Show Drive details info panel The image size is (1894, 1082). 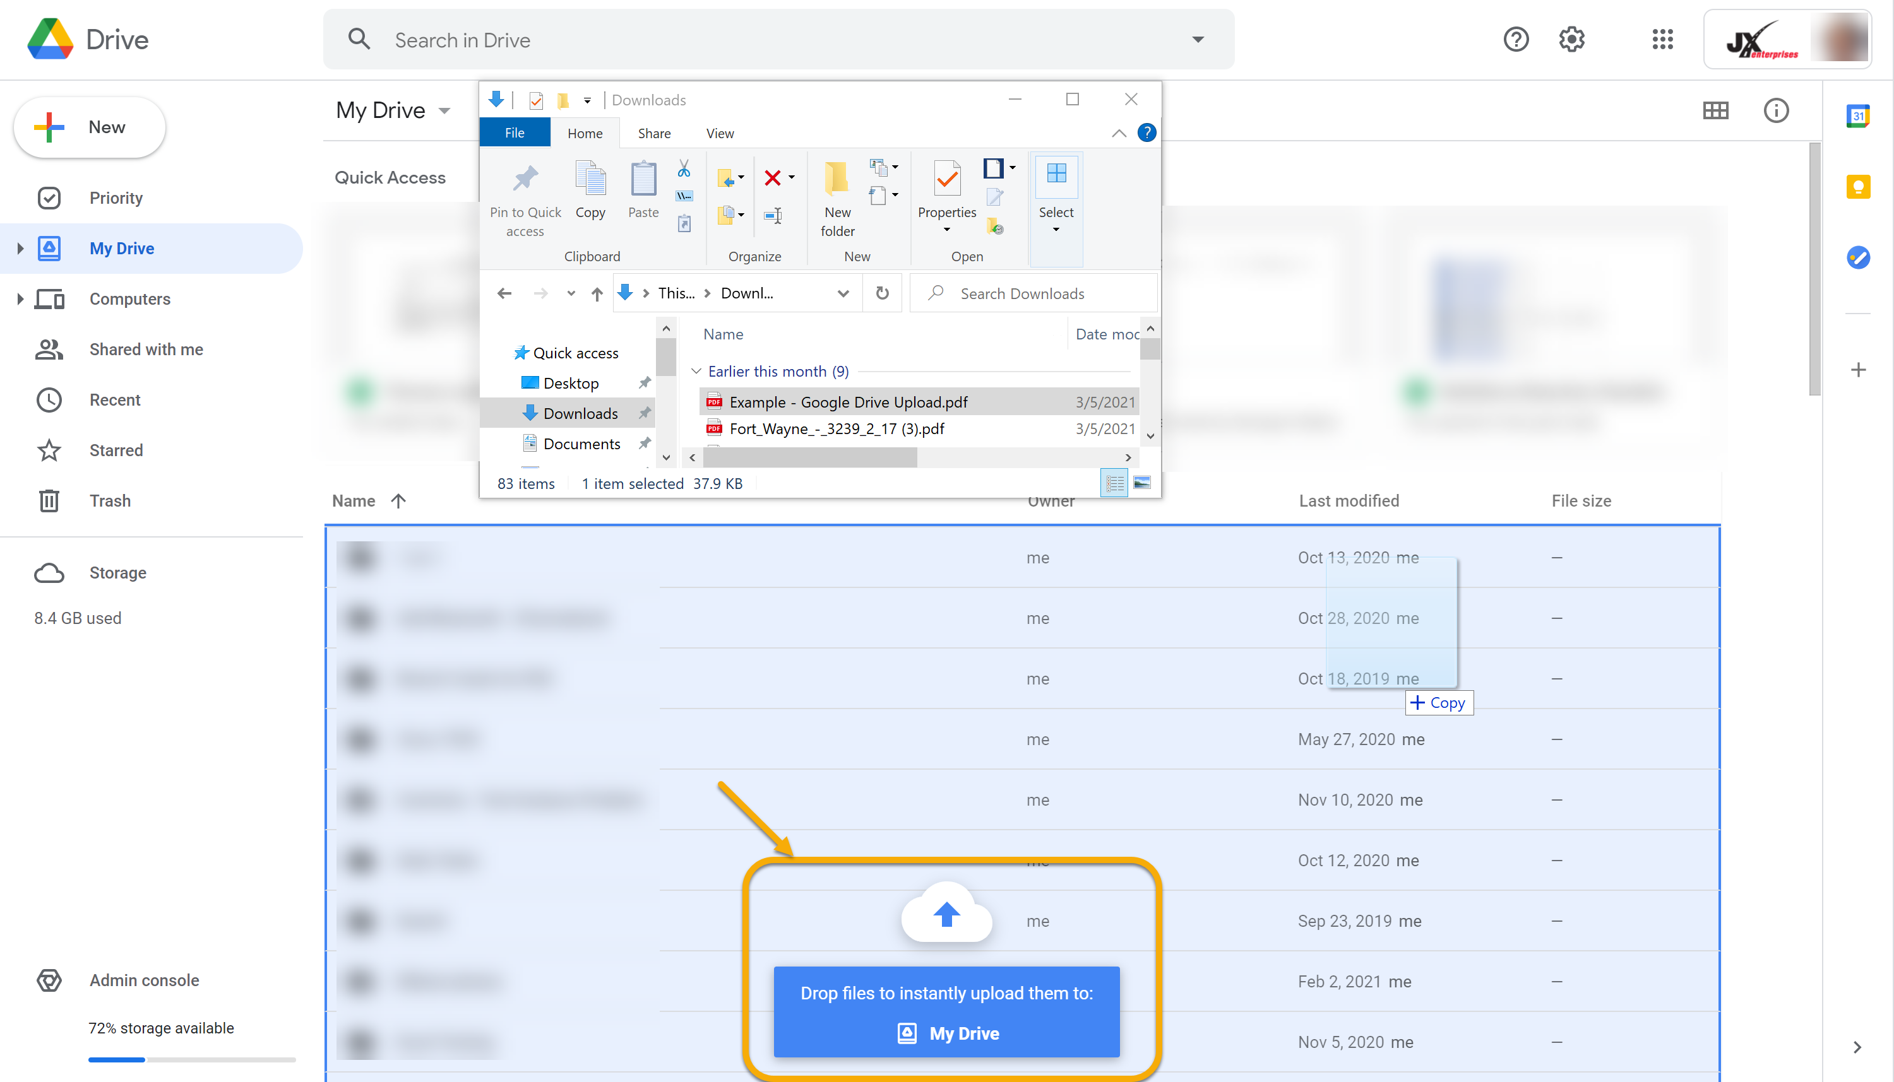tap(1776, 111)
